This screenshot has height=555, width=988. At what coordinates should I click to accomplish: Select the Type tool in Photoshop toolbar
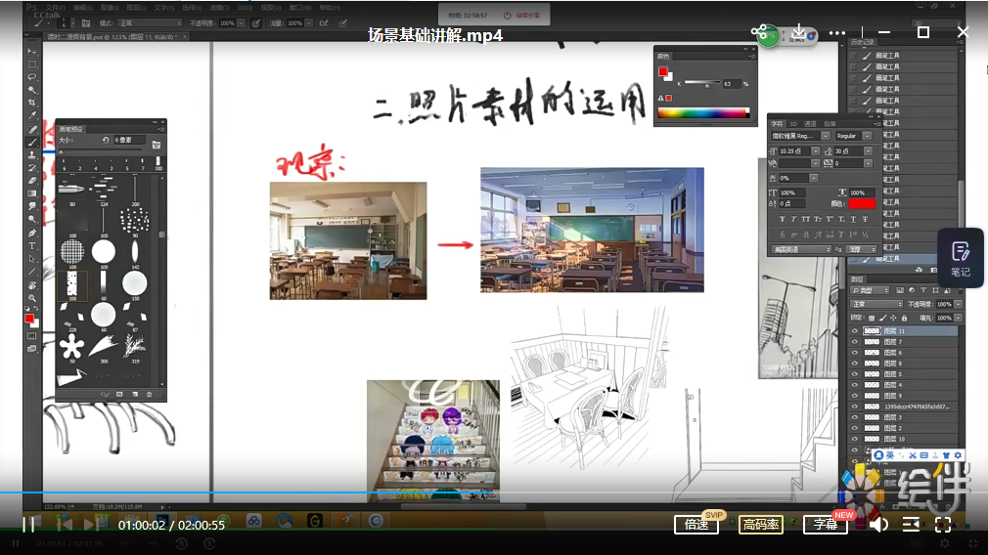pyautogui.click(x=32, y=245)
